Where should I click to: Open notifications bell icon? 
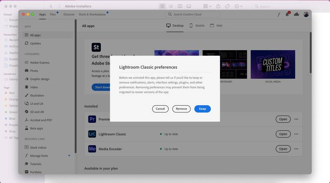click(x=287, y=14)
